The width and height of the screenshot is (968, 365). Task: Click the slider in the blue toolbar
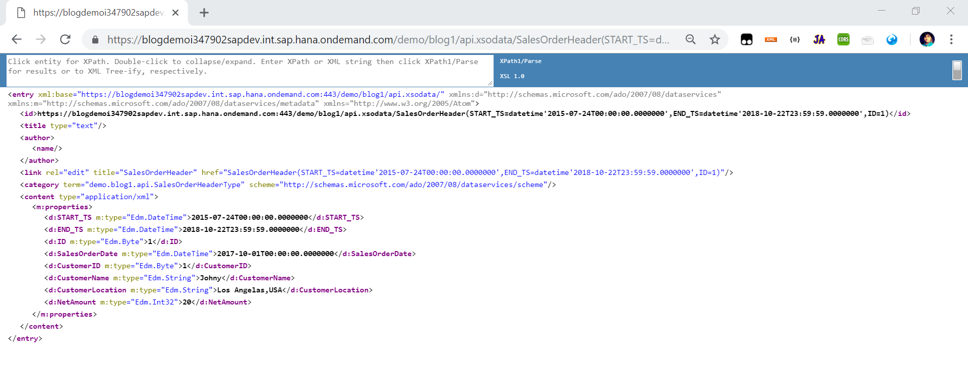pos(956,70)
